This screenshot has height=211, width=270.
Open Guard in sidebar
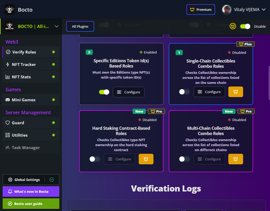(x=31, y=123)
